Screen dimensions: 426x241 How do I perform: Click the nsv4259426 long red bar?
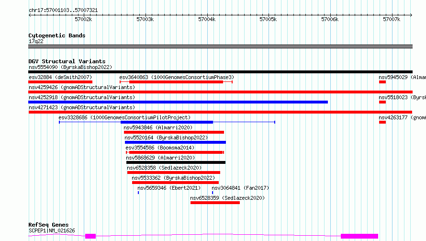(220, 92)
